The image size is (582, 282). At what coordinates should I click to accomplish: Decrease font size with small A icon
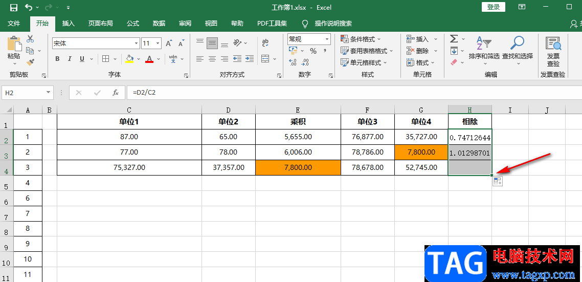point(181,44)
